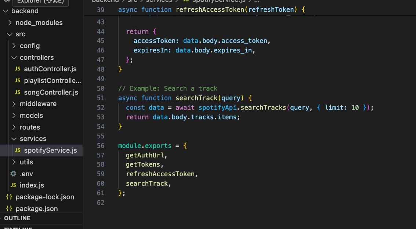Screen dimensions: 416x229
Task: Click line number 51 in gutter
Action: click(101, 98)
